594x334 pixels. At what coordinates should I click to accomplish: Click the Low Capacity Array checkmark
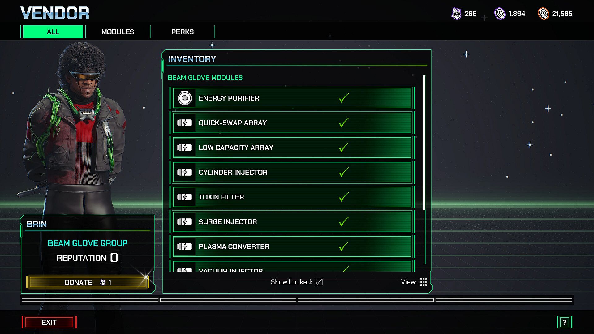pos(344,148)
